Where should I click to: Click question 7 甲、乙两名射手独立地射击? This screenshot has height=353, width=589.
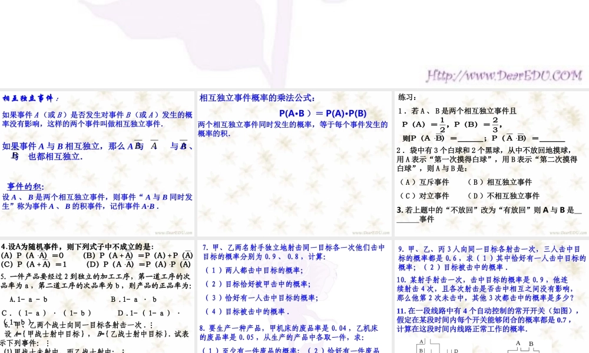pyautogui.click(x=294, y=252)
